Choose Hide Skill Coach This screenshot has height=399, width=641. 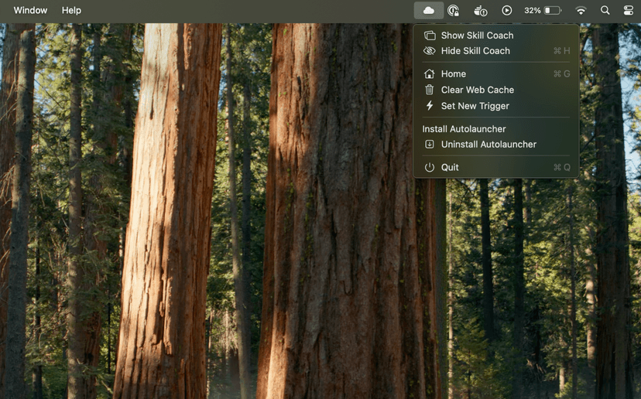click(496, 51)
